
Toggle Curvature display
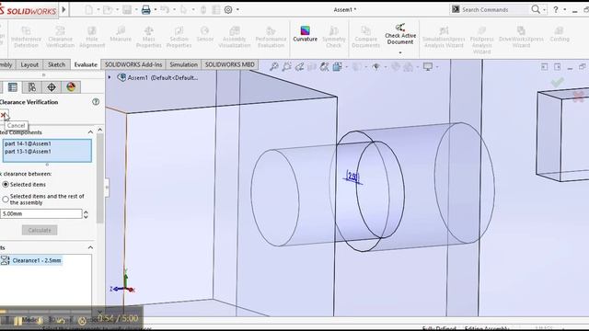tap(305, 34)
